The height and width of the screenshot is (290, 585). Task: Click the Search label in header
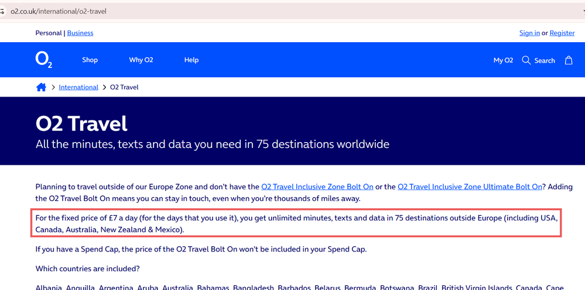coord(545,61)
